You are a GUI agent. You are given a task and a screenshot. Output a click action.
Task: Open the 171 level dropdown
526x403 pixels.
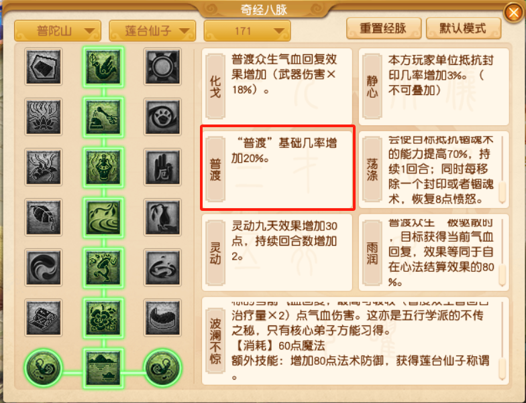point(247,31)
